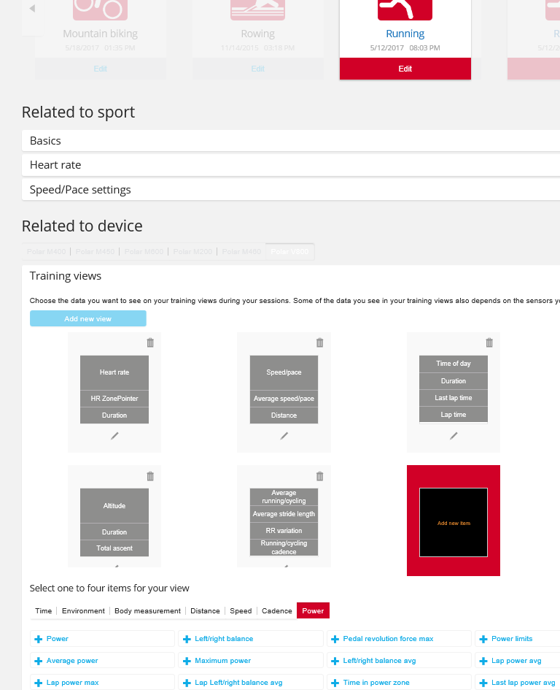Add Last lap power avg plus icon
This screenshot has width=560, height=690.
483,683
